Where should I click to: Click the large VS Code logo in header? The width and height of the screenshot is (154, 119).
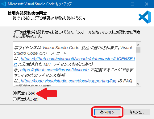point(145,17)
